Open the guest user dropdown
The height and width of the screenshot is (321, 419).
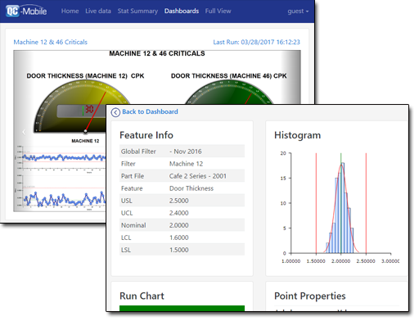tap(298, 11)
